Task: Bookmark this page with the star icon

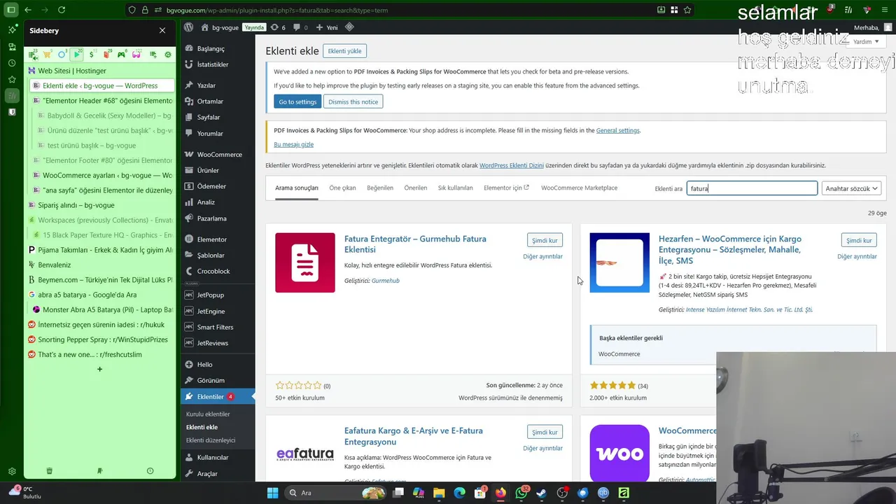Action: tap(687, 10)
